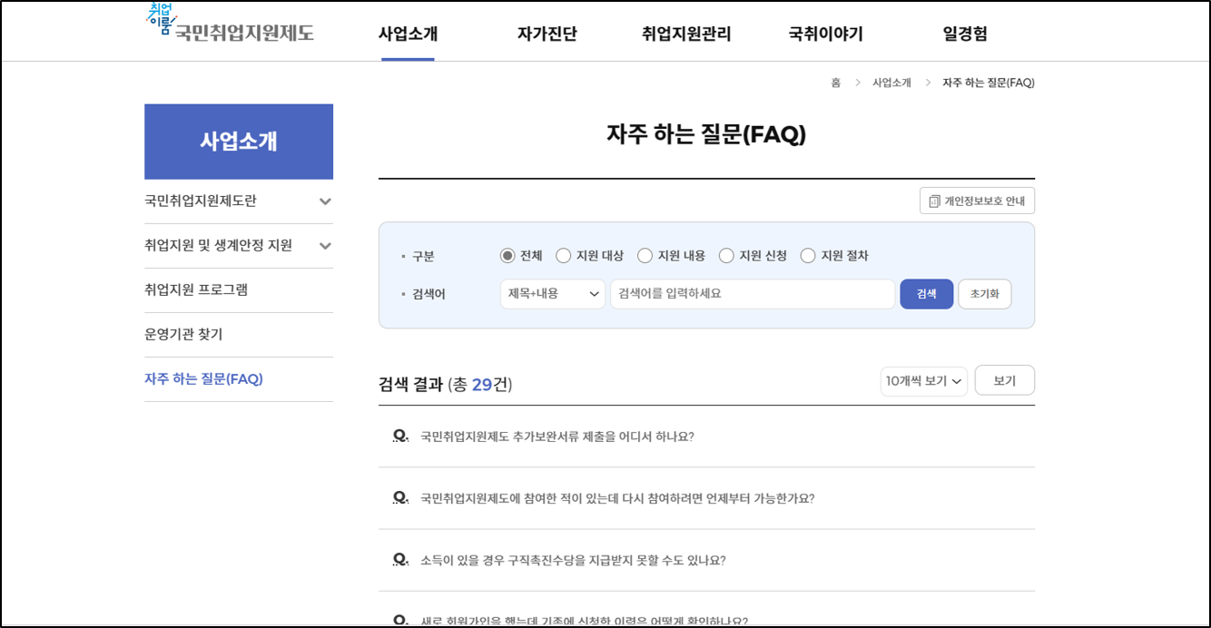Click the 보기 view button
This screenshot has width=1211, height=628.
click(x=1004, y=379)
